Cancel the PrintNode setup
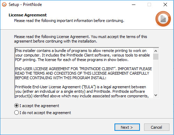 click(x=157, y=127)
